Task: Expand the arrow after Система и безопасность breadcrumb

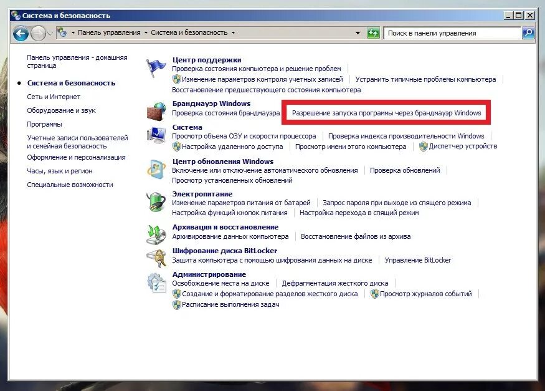Action: [x=233, y=32]
